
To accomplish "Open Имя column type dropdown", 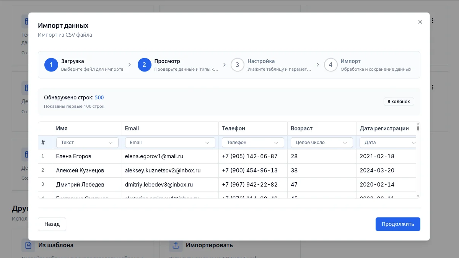I will click(x=87, y=143).
